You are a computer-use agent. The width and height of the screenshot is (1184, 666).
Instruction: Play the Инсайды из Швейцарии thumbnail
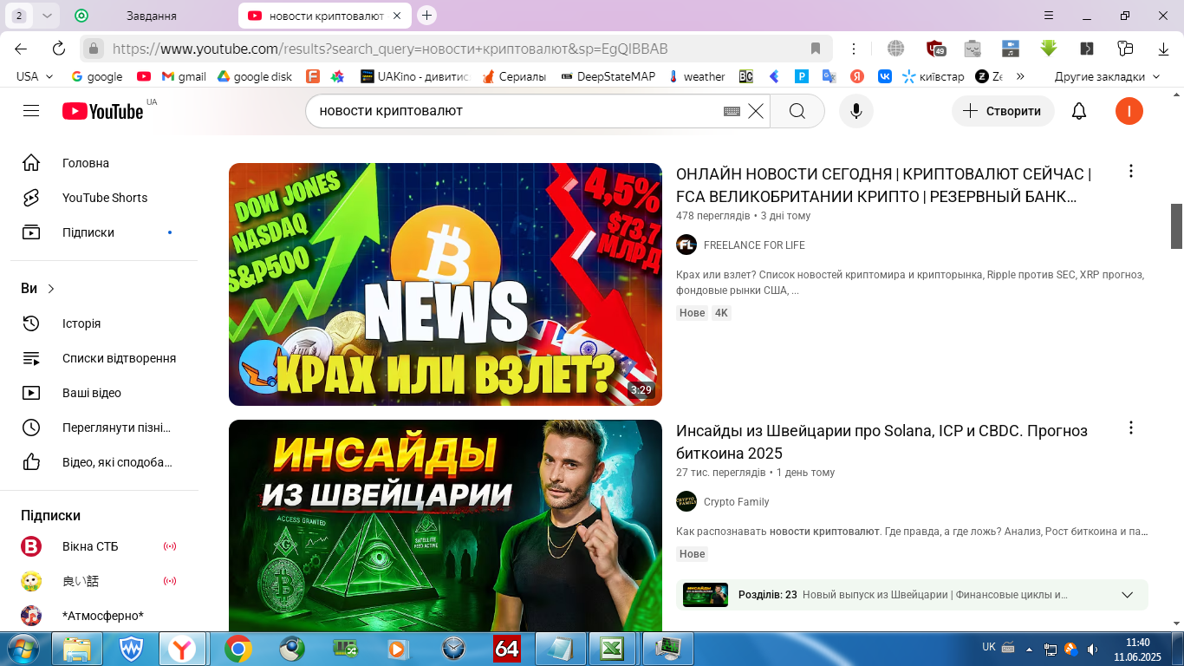click(x=446, y=526)
